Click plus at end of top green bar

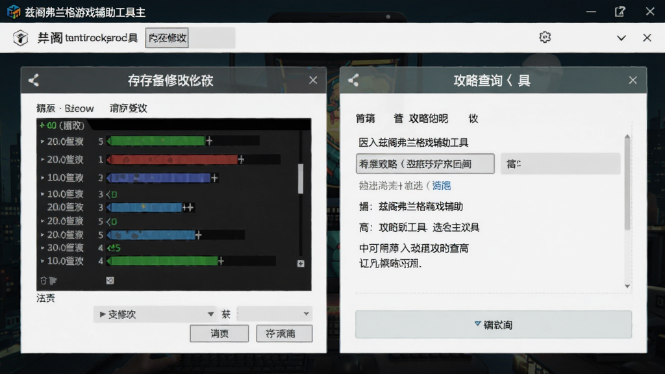(209, 141)
